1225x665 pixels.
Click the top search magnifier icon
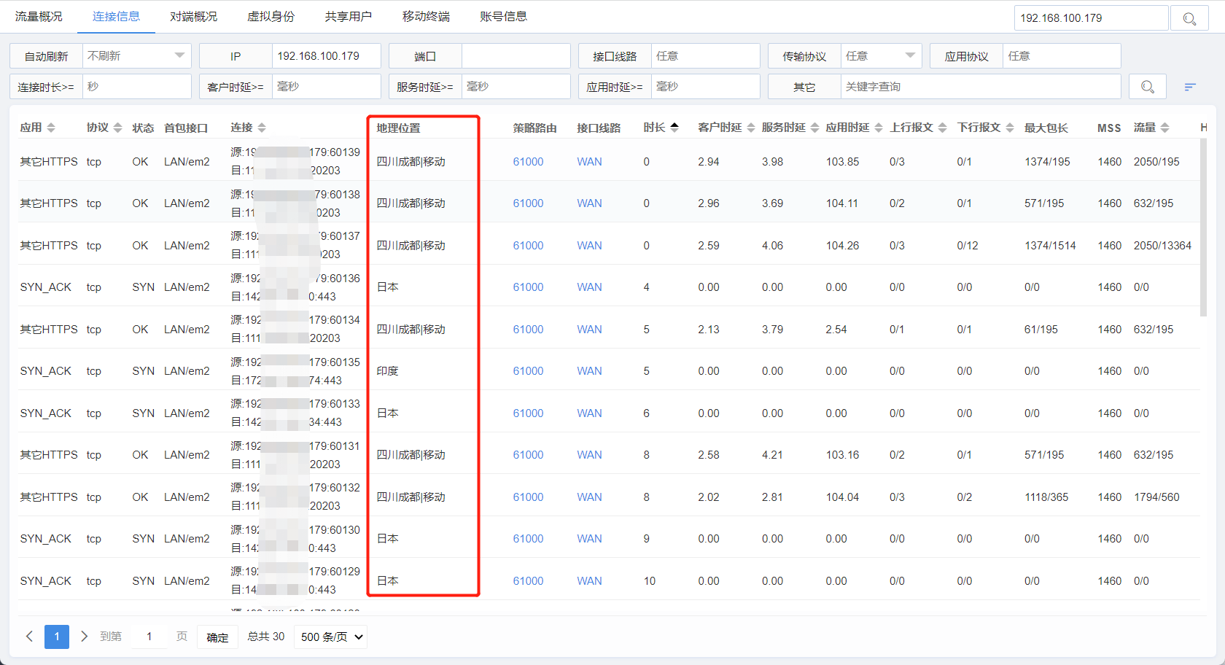point(1189,18)
